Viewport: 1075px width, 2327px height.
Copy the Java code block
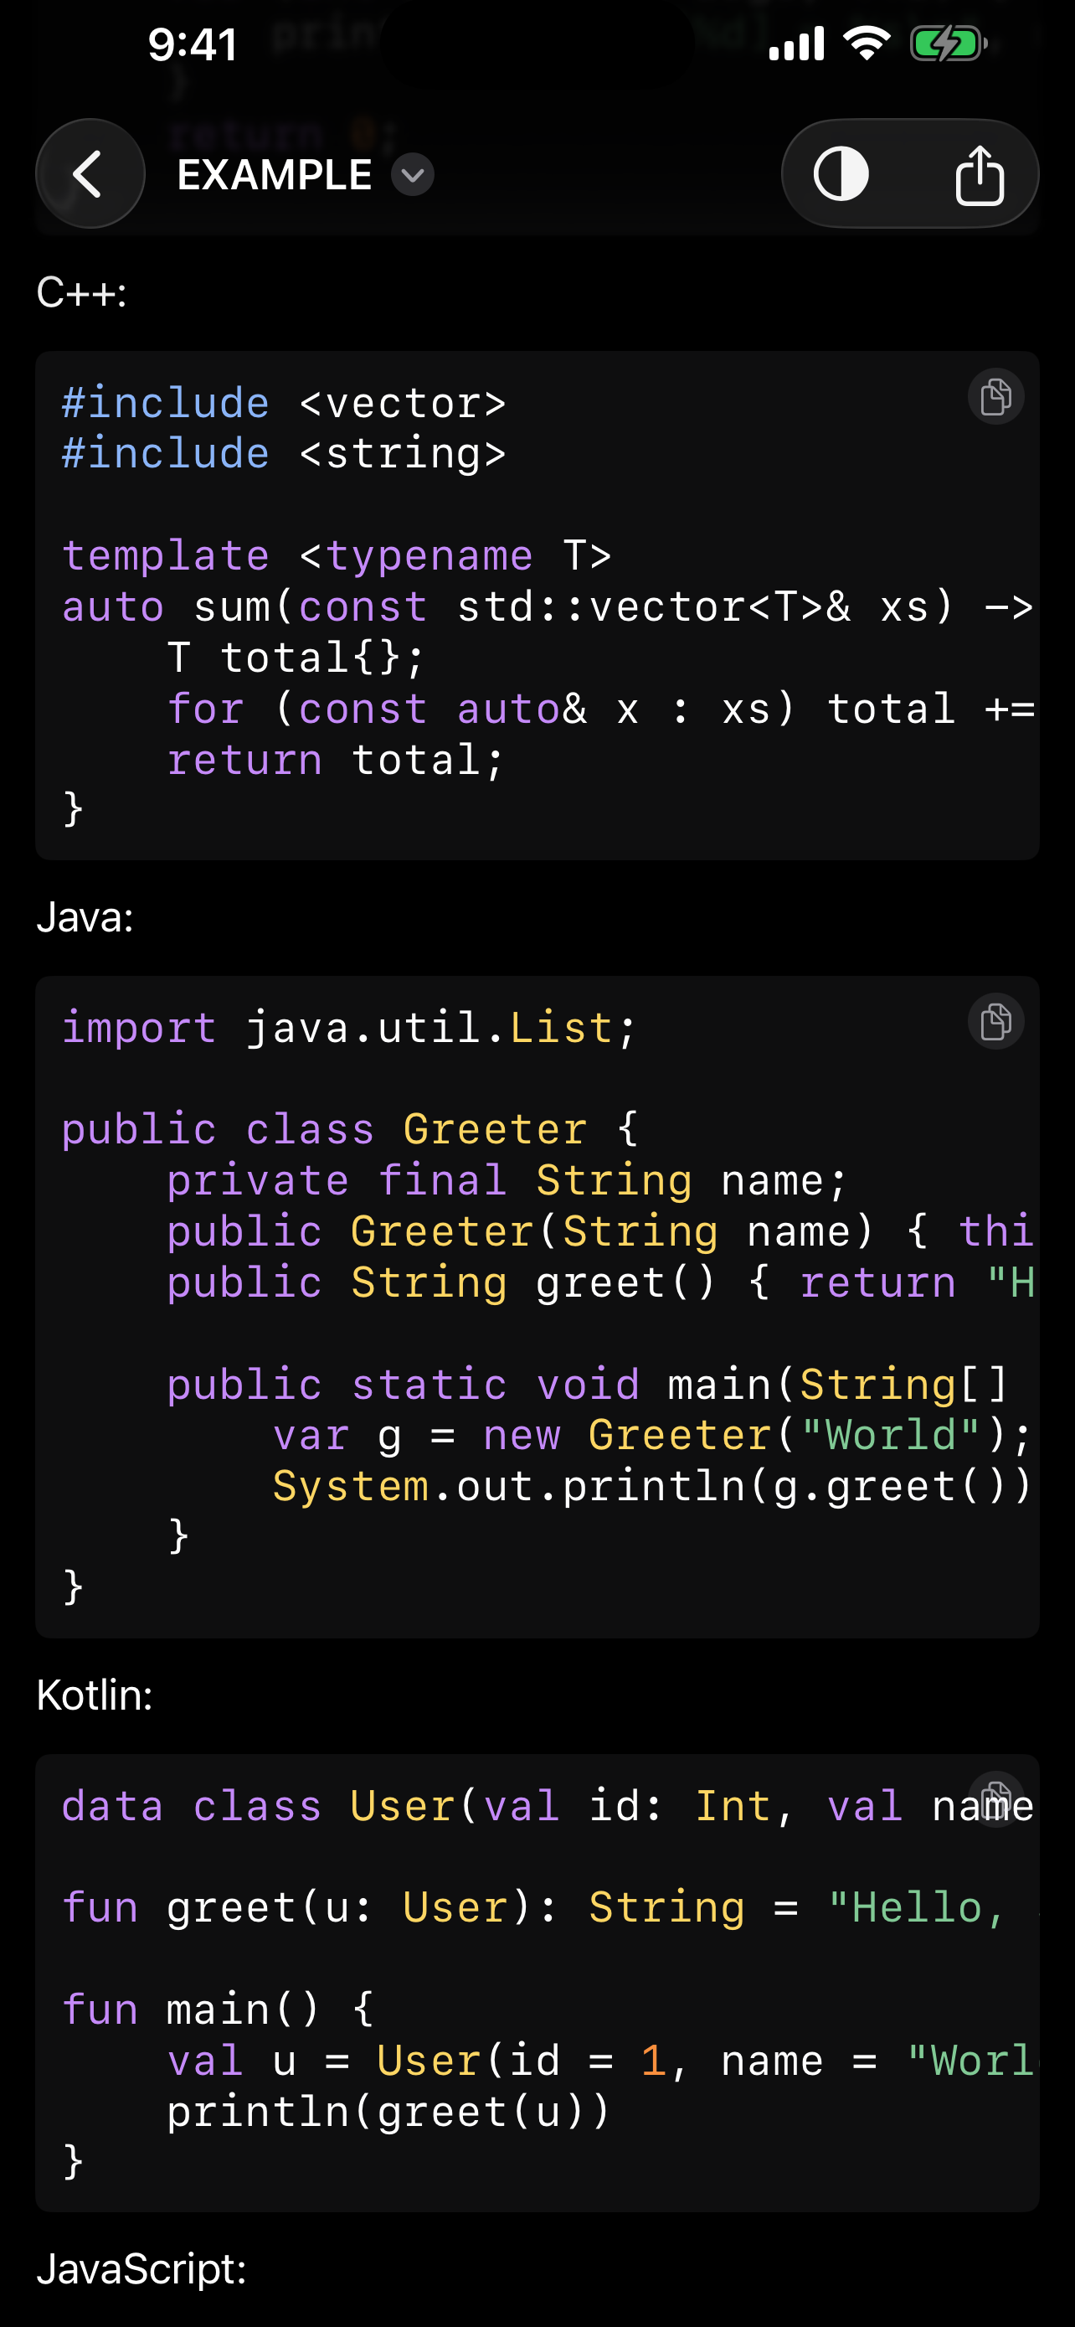[x=995, y=1022]
